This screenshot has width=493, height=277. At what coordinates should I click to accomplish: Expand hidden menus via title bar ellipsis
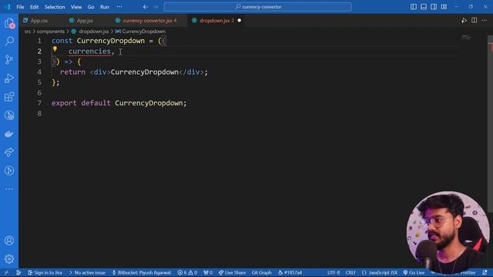tap(119, 7)
